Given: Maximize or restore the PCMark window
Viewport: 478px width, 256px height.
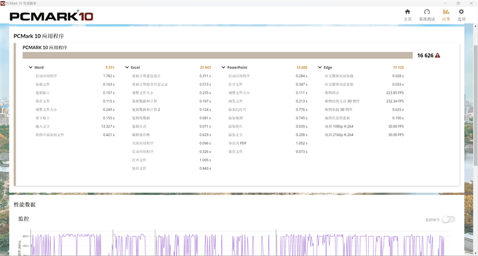Looking at the screenshot, I should click(x=458, y=3).
